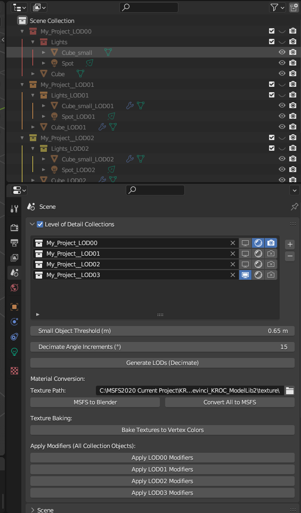Viewport: 301px width, 513px height.
Task: Click Convert All to MSFS button
Action: 230,402
